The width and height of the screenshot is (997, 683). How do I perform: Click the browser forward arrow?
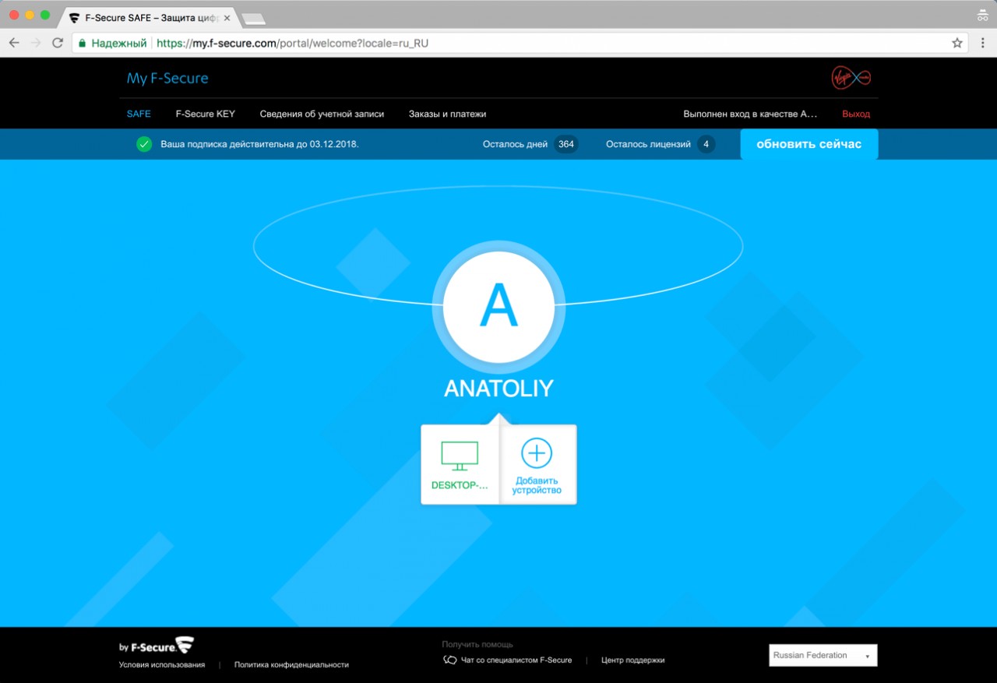(36, 43)
